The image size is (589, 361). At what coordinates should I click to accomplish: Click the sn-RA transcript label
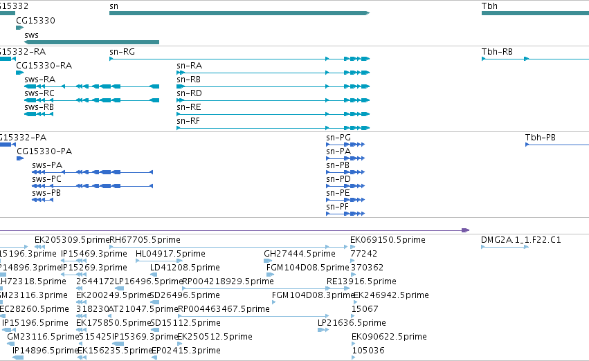(190, 66)
